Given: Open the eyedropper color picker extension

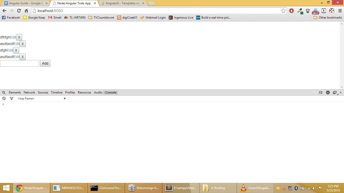Looking at the screenshot, I should point(300,11).
